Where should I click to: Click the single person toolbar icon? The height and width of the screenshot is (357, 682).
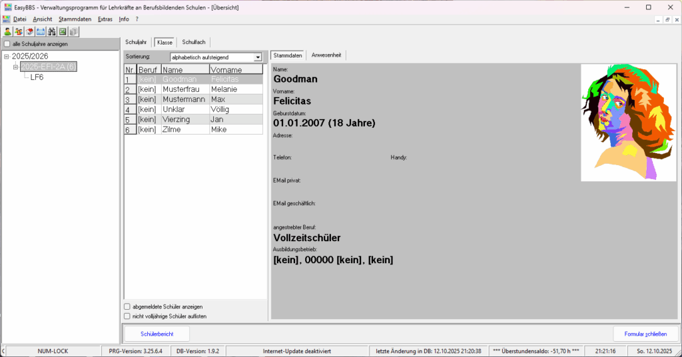click(x=7, y=31)
